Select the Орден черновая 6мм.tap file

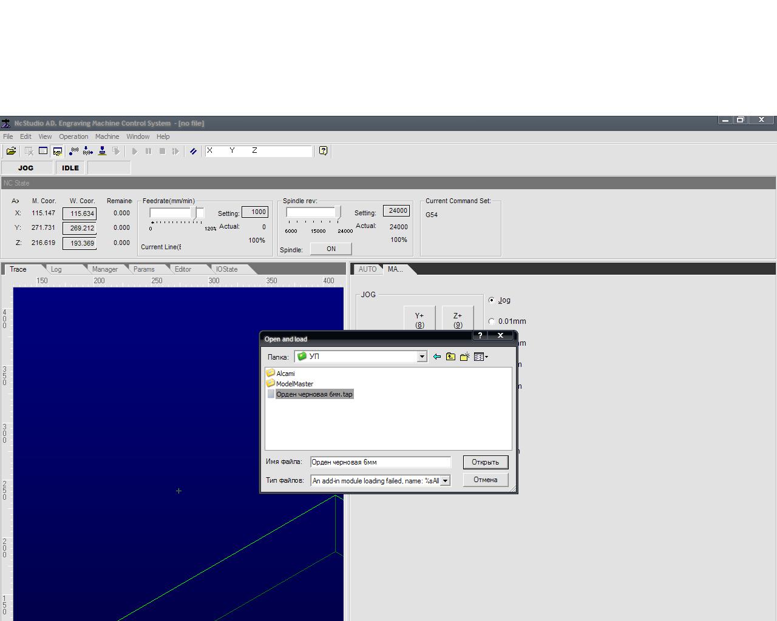[x=314, y=394]
